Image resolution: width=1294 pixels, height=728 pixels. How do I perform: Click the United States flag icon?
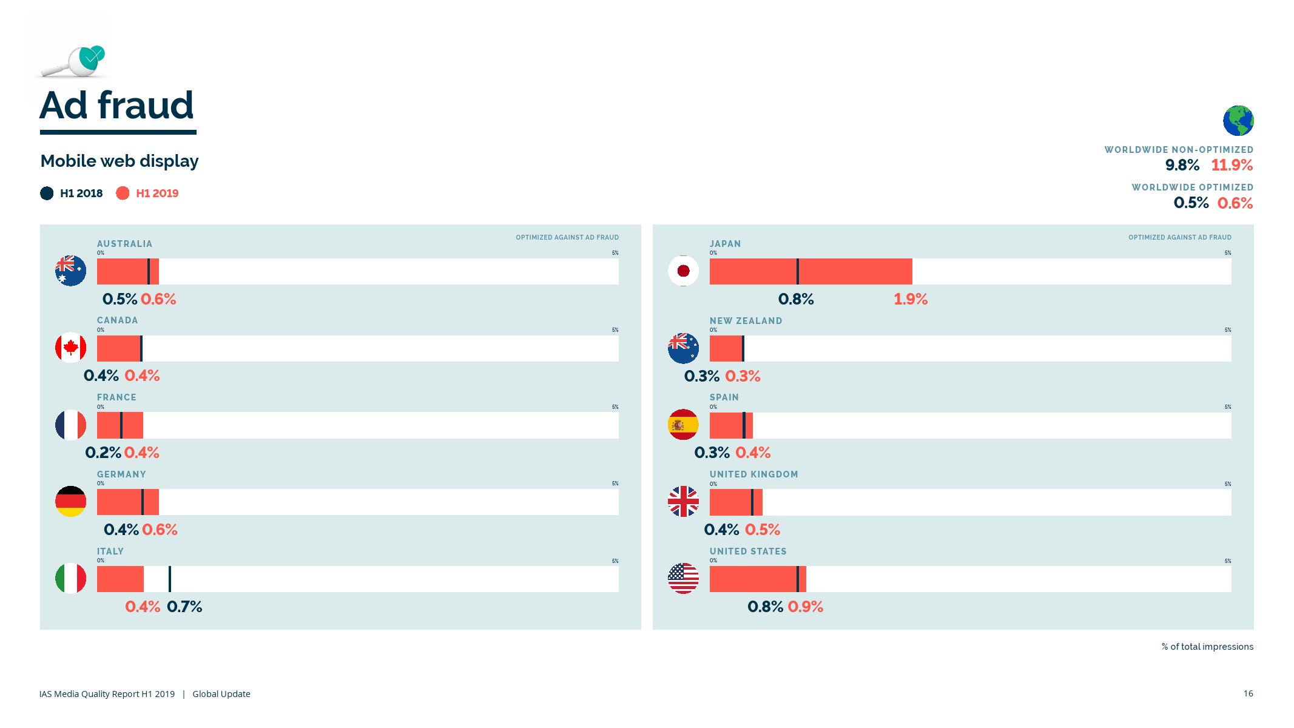683,578
